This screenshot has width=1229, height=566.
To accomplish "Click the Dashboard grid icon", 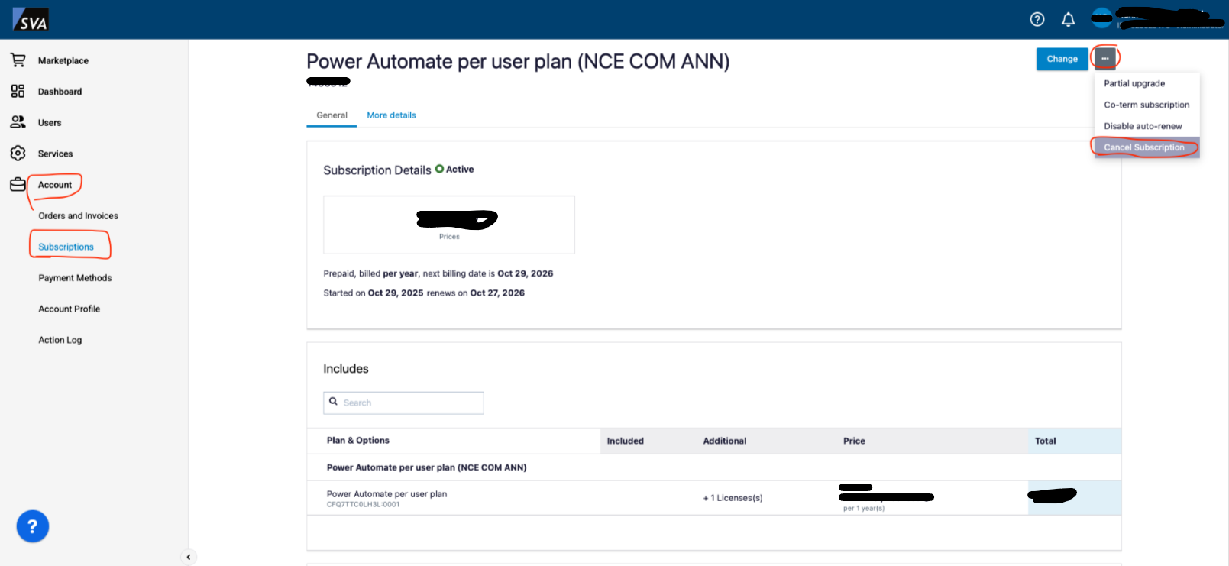I will tap(18, 92).
